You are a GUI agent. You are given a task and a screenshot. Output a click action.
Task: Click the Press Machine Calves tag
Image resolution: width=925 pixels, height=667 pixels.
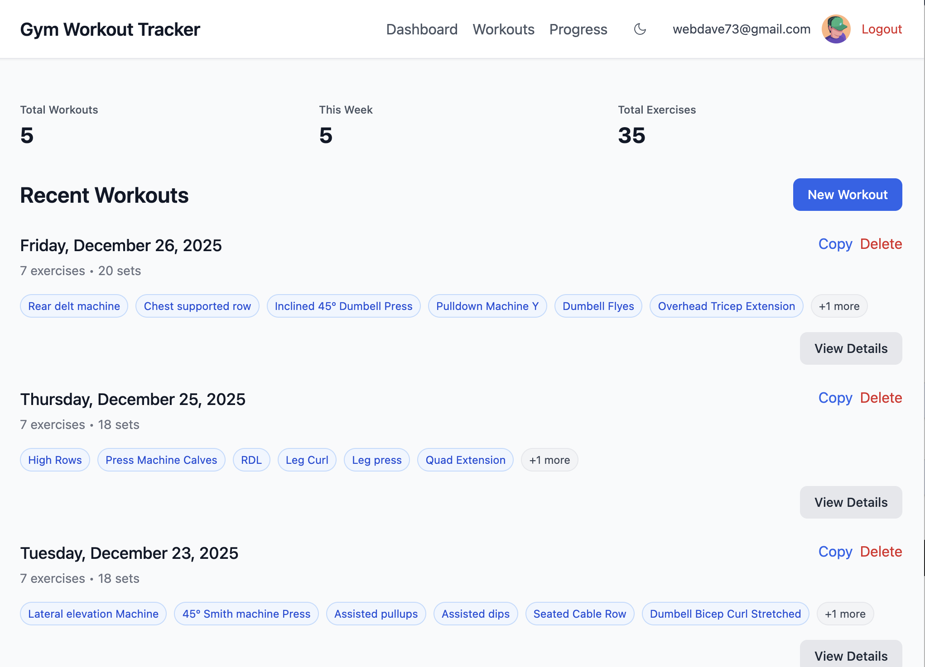(x=161, y=460)
